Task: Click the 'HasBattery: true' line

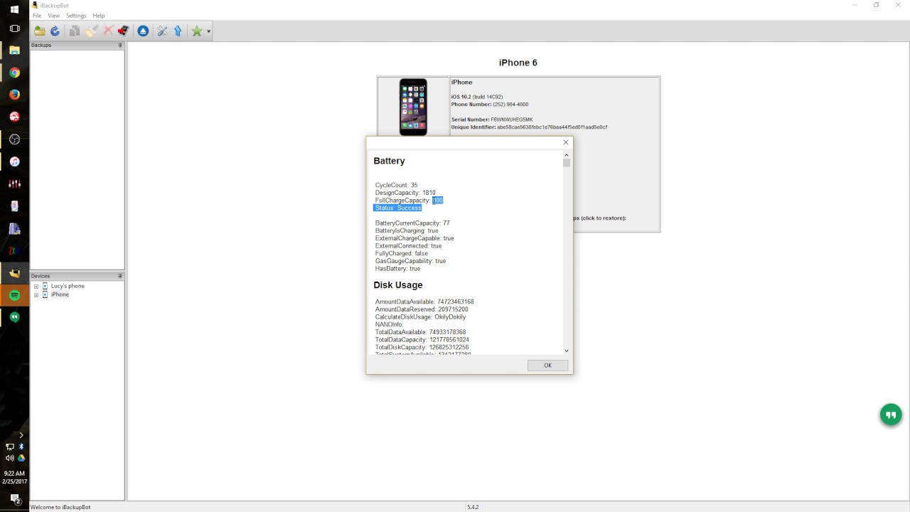Action: pos(397,269)
